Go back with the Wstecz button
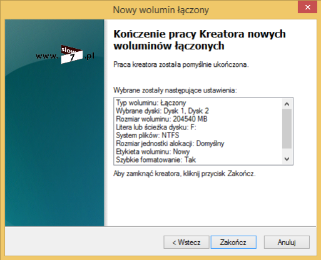321x260 pixels. (x=186, y=242)
